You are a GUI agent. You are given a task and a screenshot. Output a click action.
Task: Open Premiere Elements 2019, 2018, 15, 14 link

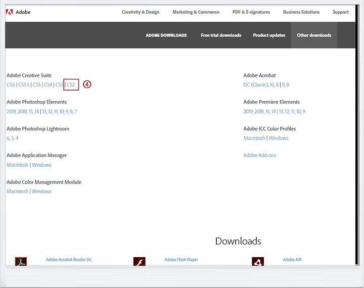(x=259, y=112)
